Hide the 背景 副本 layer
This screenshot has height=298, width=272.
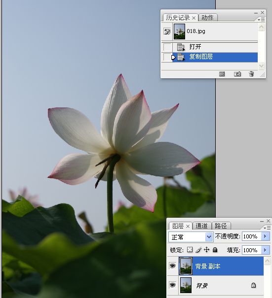[x=173, y=265]
